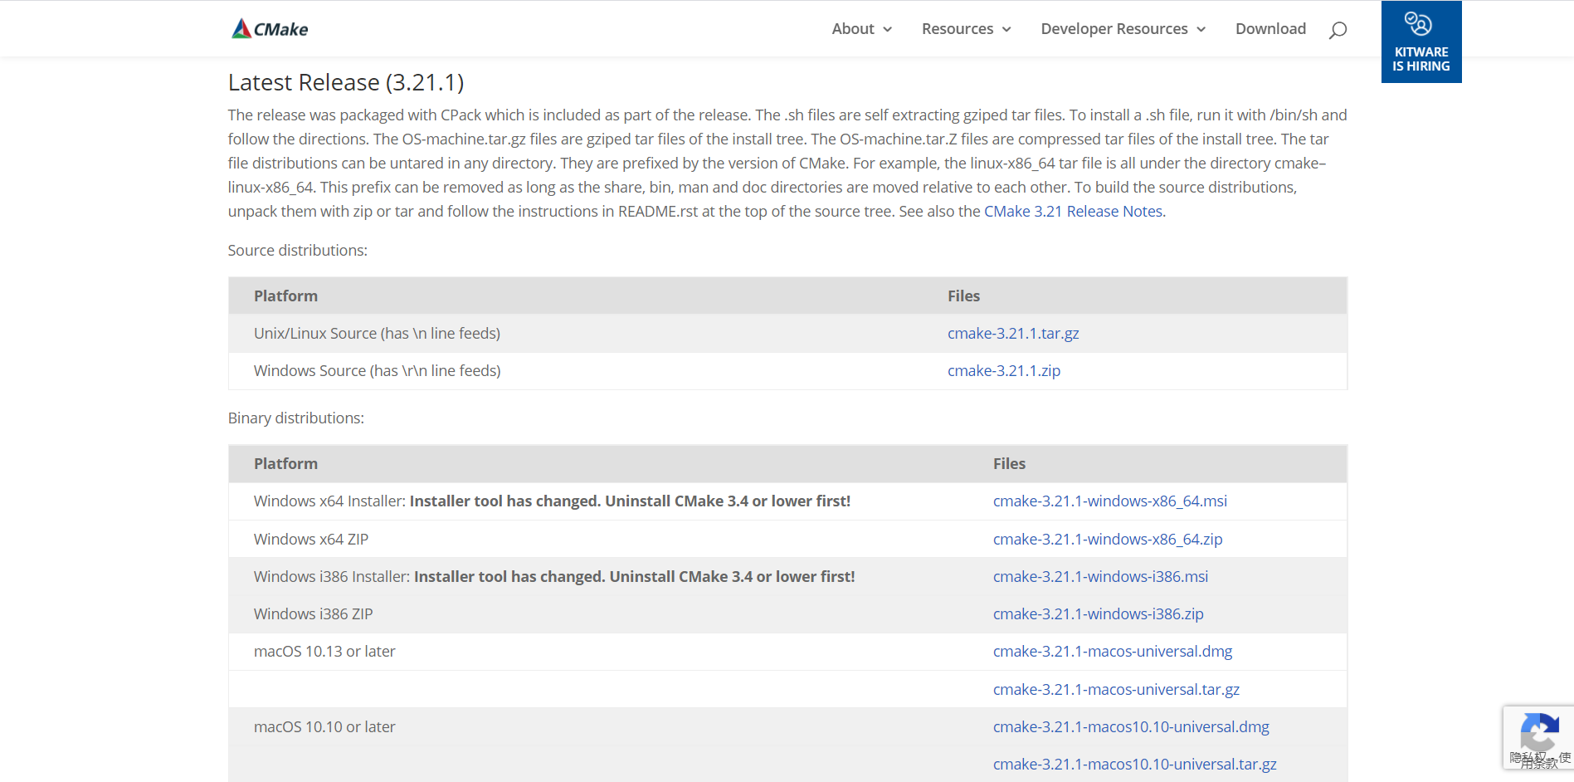The width and height of the screenshot is (1574, 782).
Task: Open the search magnifier icon
Action: [x=1338, y=30]
